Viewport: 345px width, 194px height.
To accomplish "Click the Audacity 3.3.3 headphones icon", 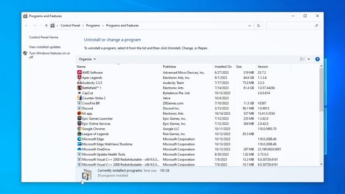I will pos(79,82).
